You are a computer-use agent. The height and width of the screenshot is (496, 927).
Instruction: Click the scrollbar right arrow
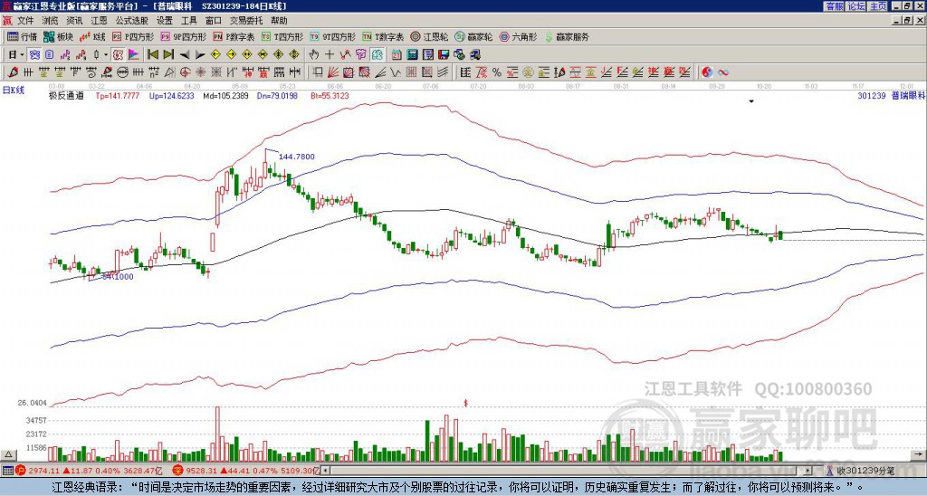[808, 471]
